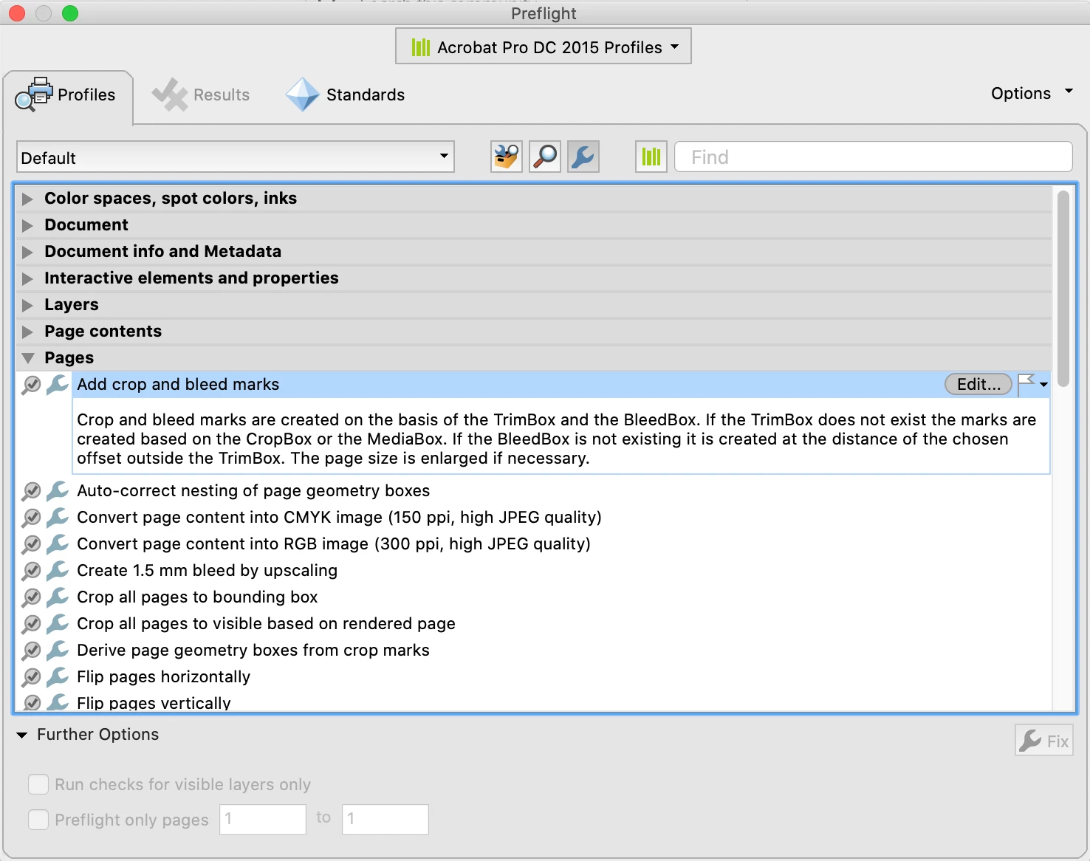Click the Find search field
Screen dimensions: 1090x861
pos(874,157)
